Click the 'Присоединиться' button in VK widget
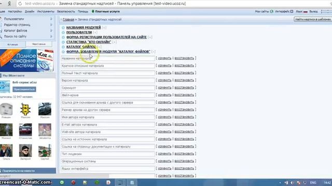The image size is (332, 186). click(24, 89)
